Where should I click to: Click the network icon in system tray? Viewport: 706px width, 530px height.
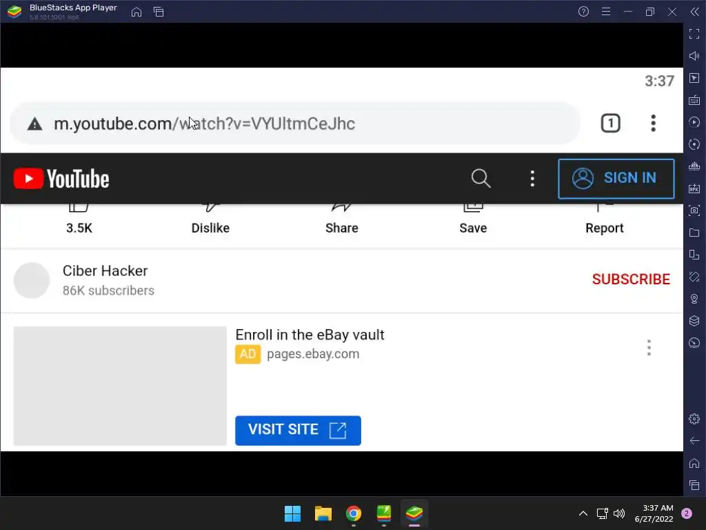coord(602,513)
